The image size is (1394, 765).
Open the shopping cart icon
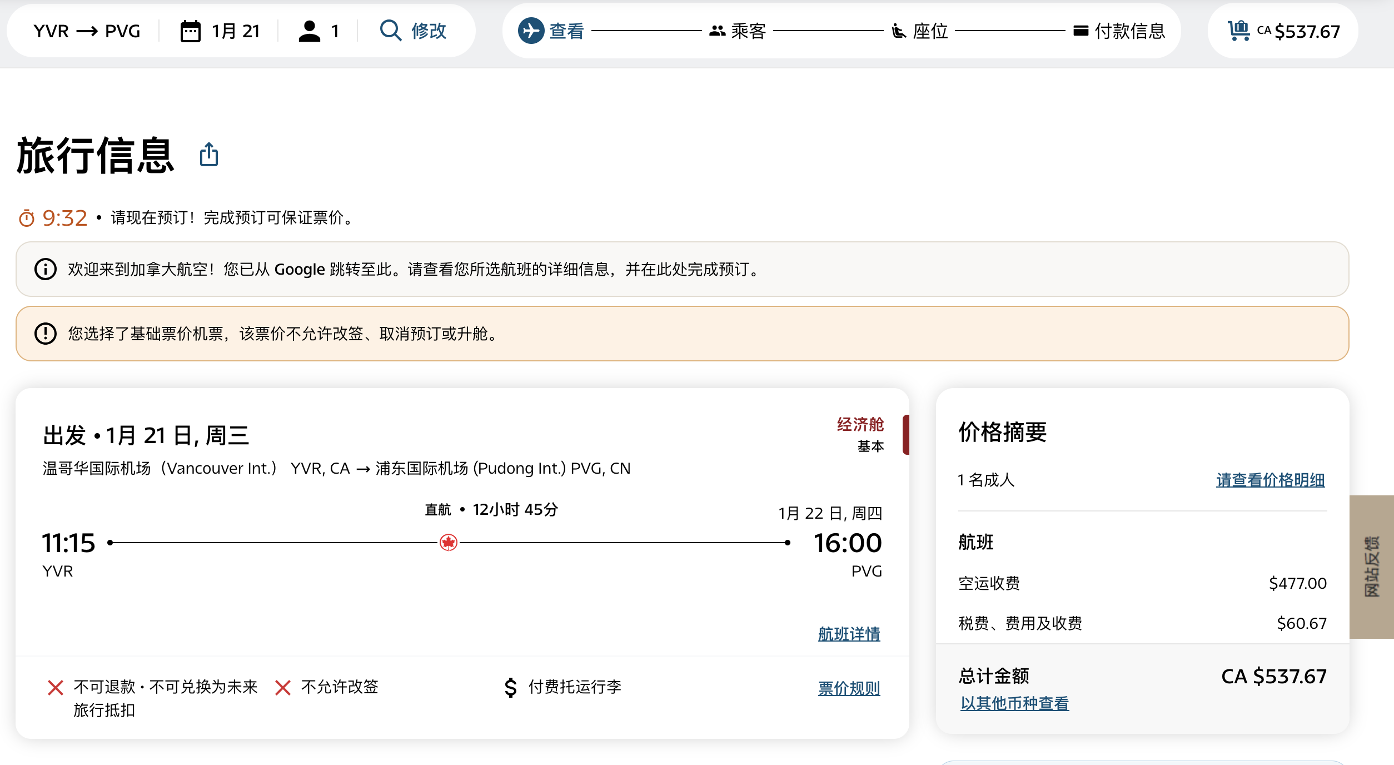[1239, 31]
